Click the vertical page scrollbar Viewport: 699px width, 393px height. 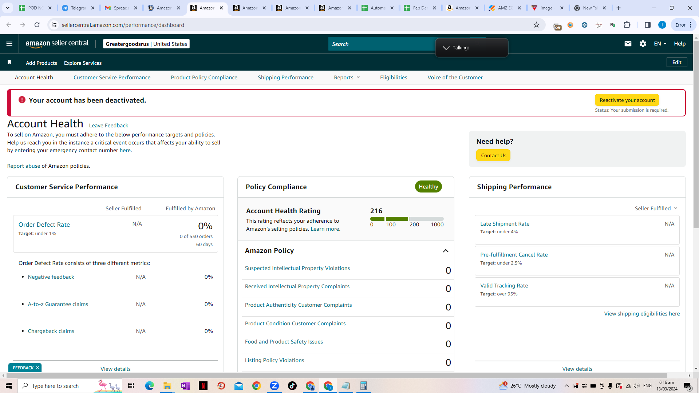tap(696, 135)
